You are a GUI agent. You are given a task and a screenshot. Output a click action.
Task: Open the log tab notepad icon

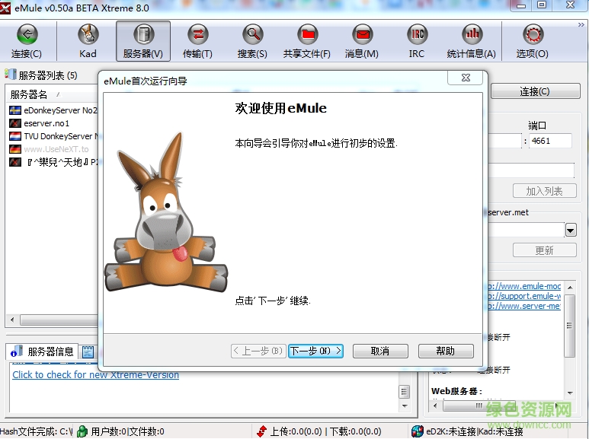88,352
